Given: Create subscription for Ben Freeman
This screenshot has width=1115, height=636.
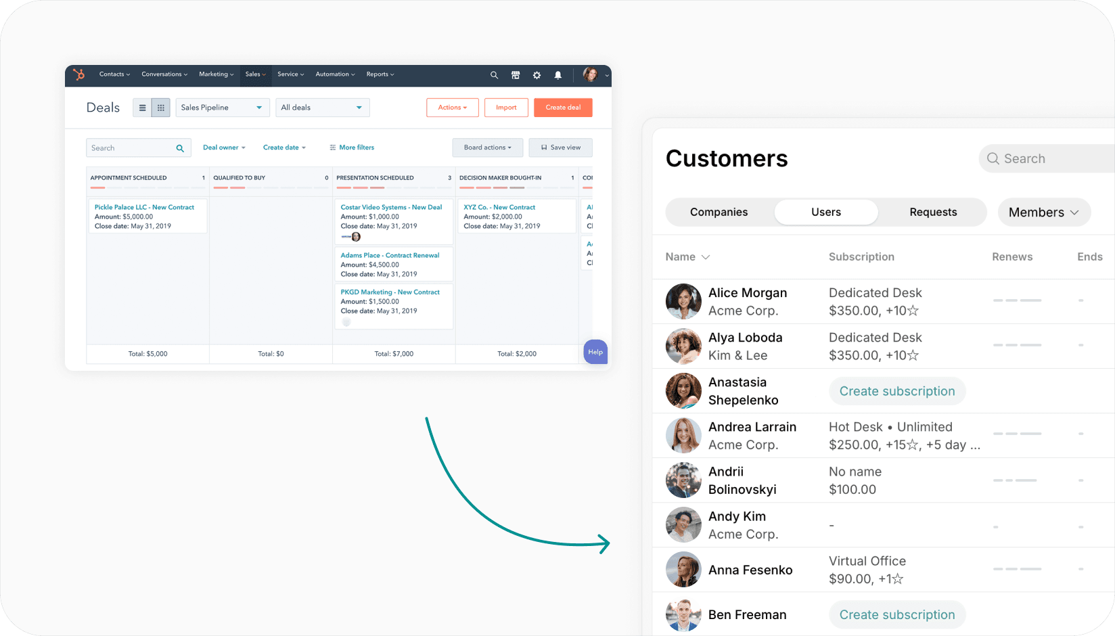Looking at the screenshot, I should (896, 614).
